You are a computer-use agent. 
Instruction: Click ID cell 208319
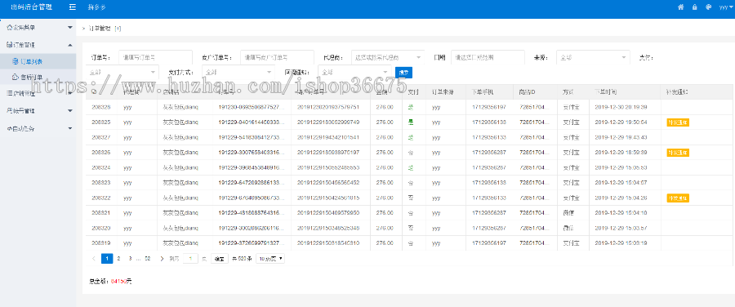pos(100,243)
